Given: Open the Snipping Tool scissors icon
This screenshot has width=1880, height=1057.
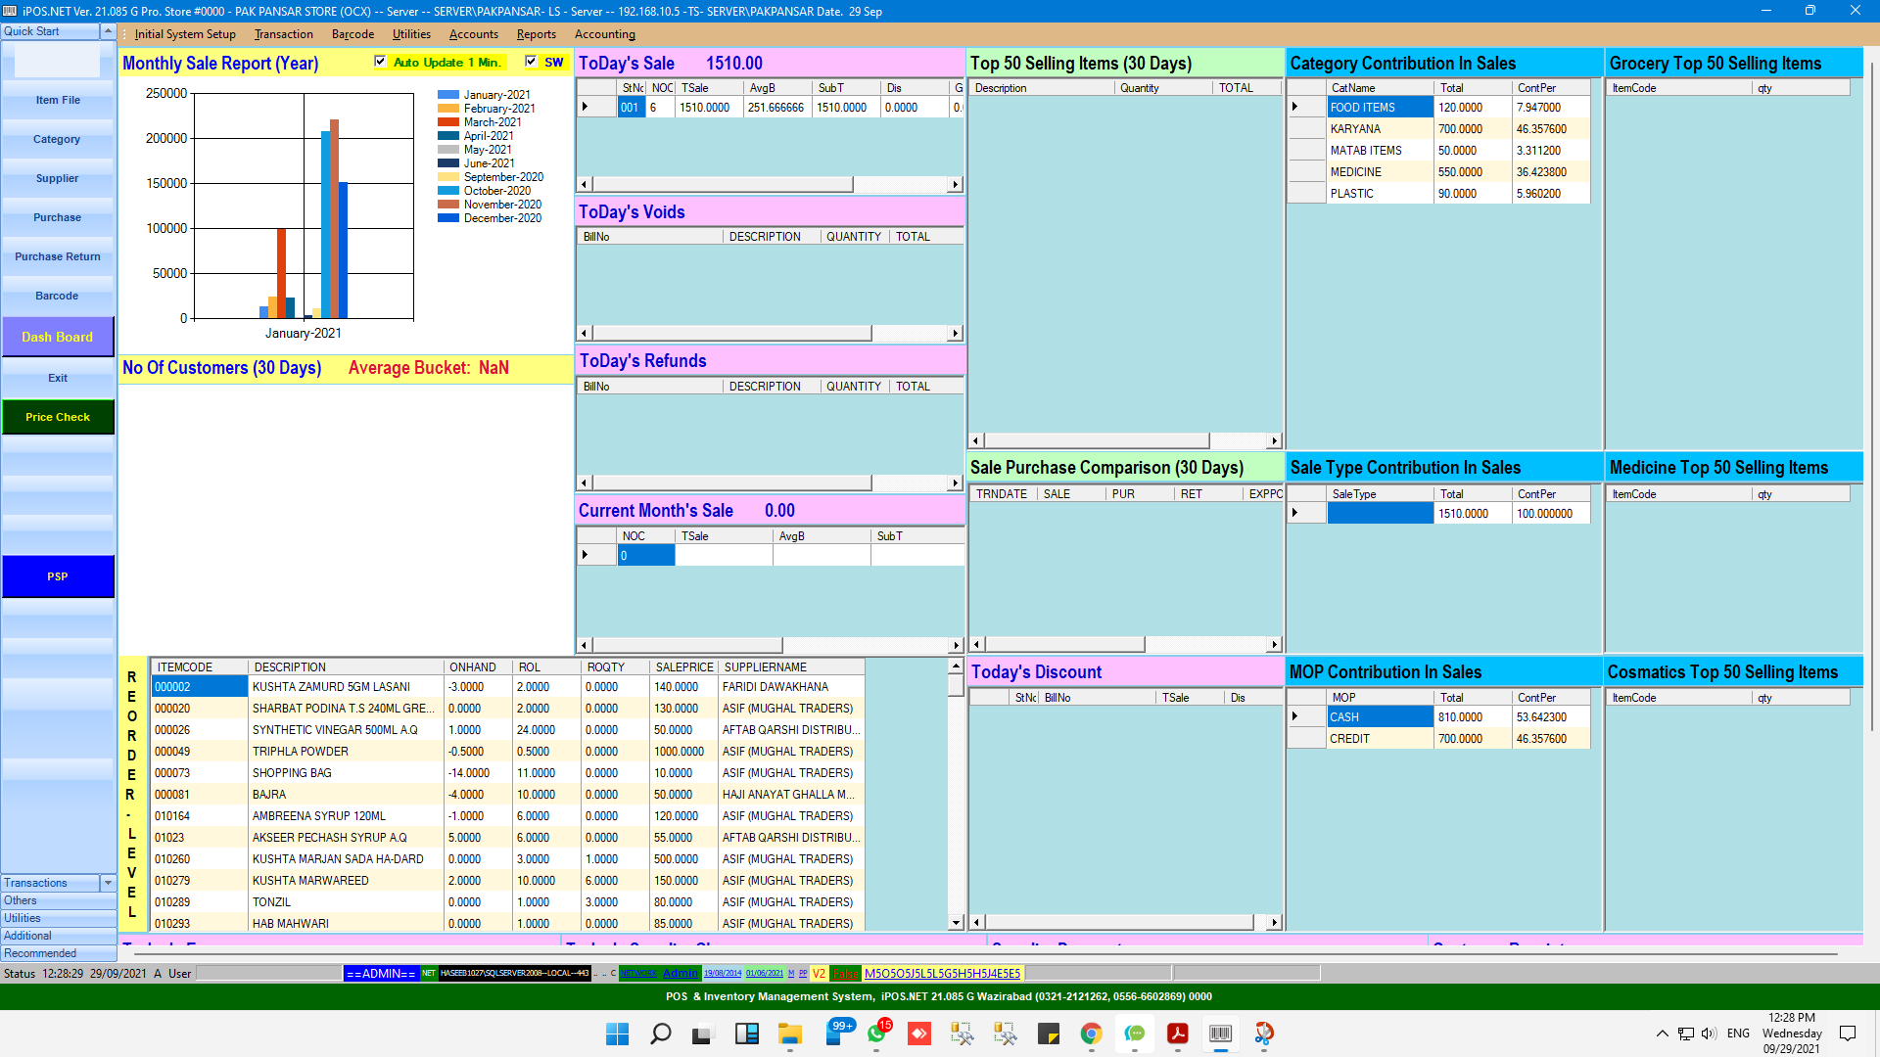Looking at the screenshot, I should click(1263, 1034).
